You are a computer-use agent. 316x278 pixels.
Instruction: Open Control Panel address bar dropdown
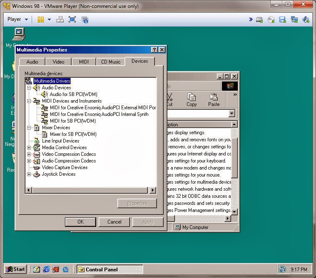tap(232, 113)
